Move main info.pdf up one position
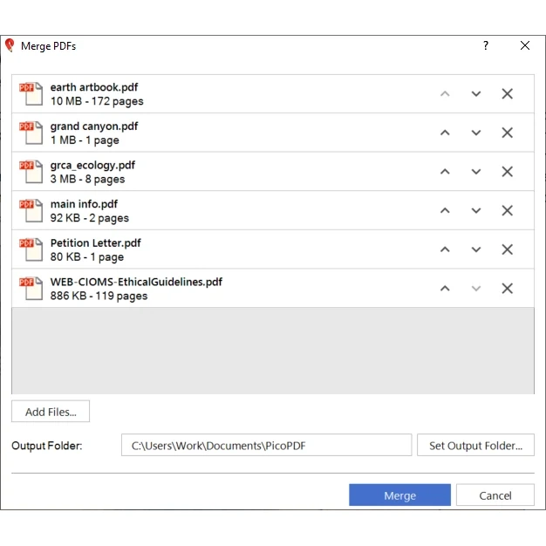The image size is (546, 546). [x=445, y=210]
